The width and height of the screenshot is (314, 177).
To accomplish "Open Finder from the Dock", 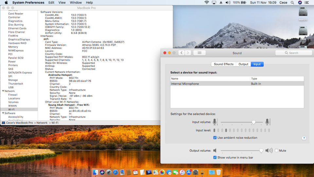I will click(x=96, y=172).
